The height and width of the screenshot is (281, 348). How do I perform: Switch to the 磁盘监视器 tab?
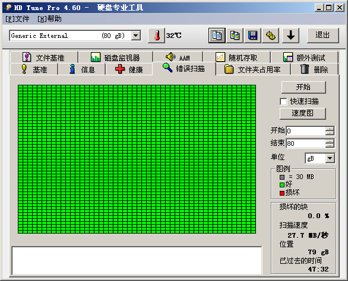point(115,58)
